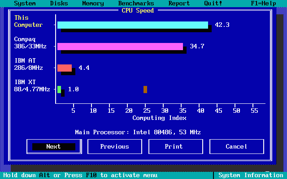Click axis tick label 25
Image resolution: width=287 pixels, height=179 pixels.
147,111
